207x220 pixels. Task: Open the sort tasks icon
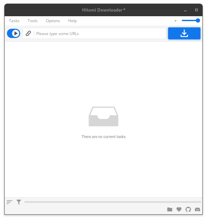[10, 202]
